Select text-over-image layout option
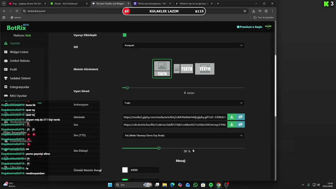336x189 pixels. (205, 69)
